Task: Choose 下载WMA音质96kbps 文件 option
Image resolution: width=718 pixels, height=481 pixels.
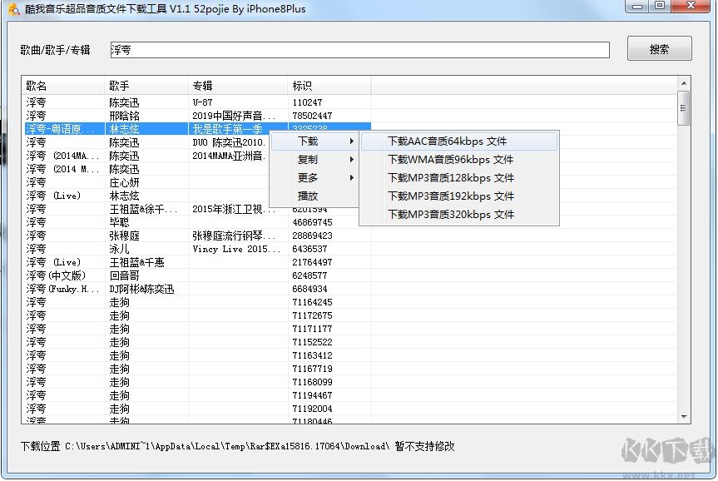Action: point(450,160)
